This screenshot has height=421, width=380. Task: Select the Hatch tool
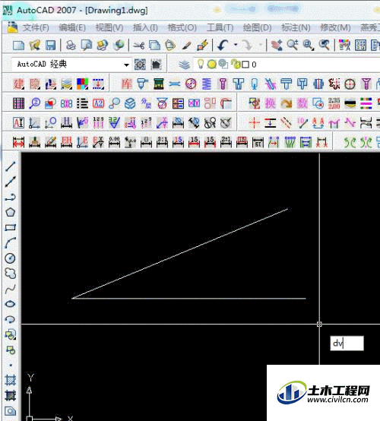tap(11, 380)
